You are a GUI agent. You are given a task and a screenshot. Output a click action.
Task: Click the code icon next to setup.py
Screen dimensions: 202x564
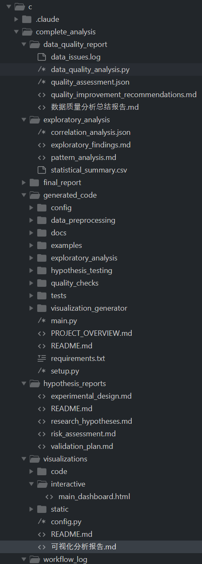click(x=41, y=371)
